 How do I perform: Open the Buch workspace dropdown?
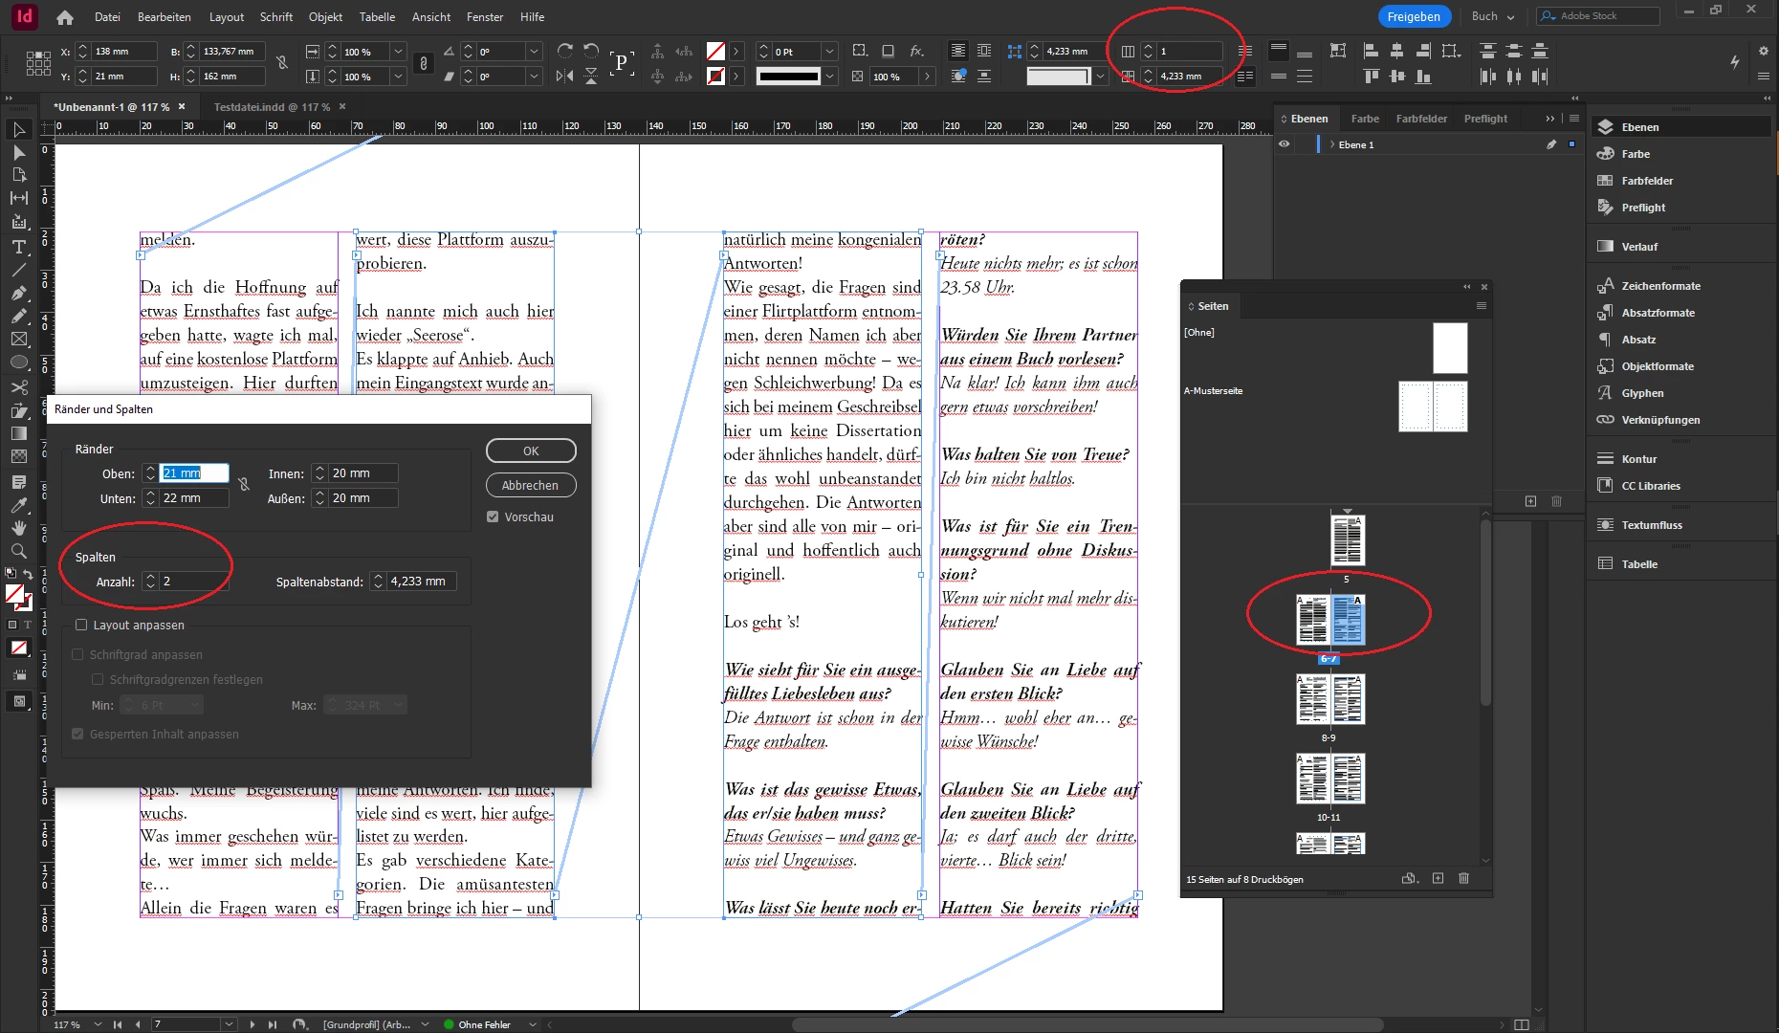click(x=1493, y=16)
